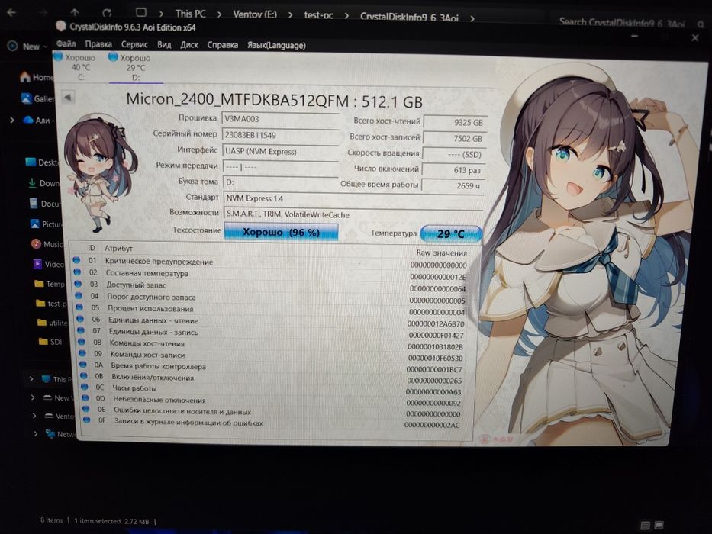Screen dimensions: 712x534
Task: Click the Атрибут column header
Action: click(x=118, y=249)
